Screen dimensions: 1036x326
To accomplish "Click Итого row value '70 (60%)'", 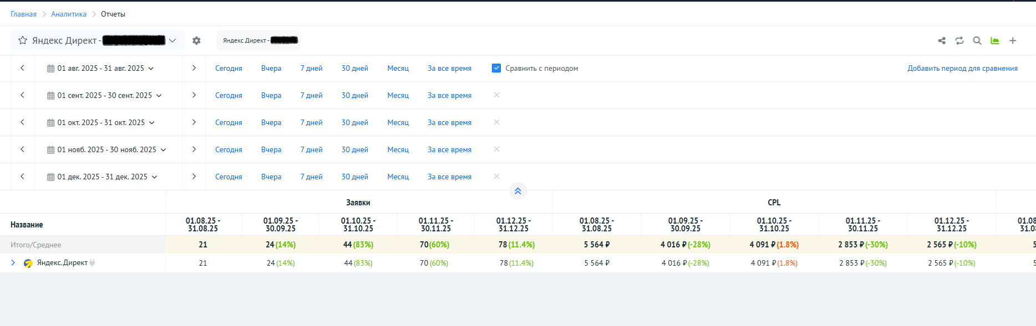I will (434, 245).
